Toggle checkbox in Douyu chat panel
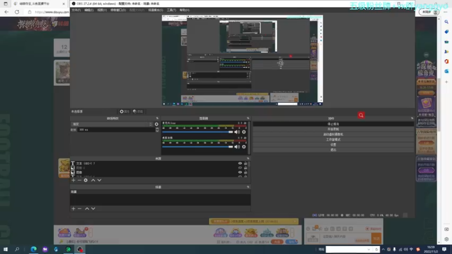The height and width of the screenshot is (254, 452). 367,229
